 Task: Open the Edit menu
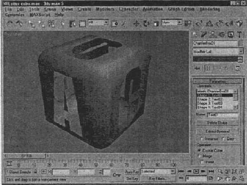tap(21, 9)
